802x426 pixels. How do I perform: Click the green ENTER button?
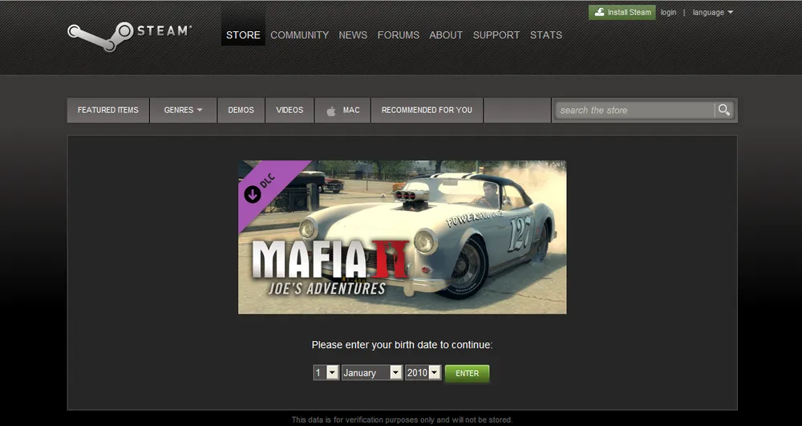(x=467, y=373)
